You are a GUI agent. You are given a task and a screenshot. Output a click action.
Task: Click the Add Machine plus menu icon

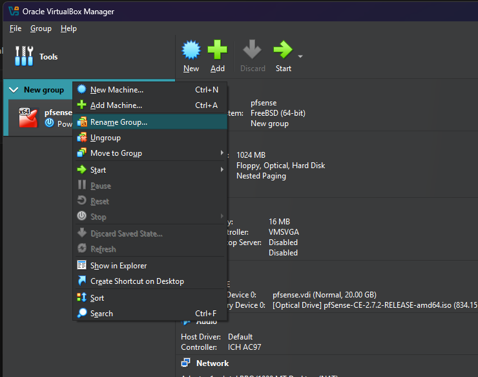point(81,105)
